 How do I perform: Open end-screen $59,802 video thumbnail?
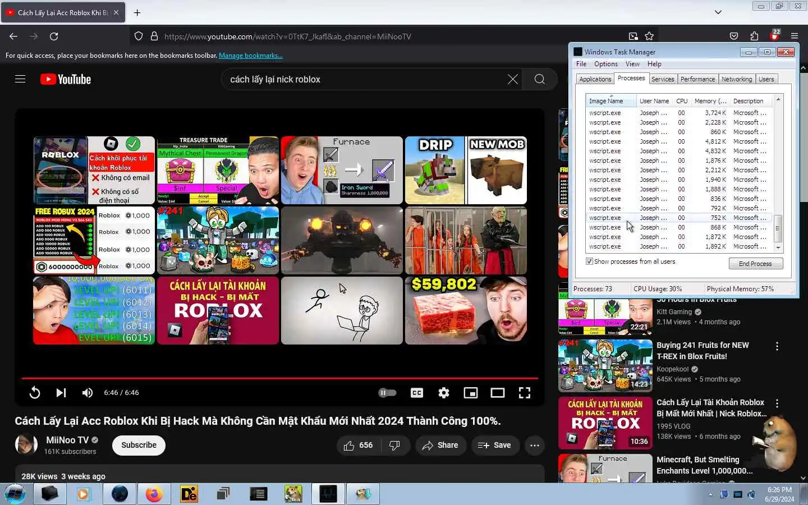tap(466, 310)
